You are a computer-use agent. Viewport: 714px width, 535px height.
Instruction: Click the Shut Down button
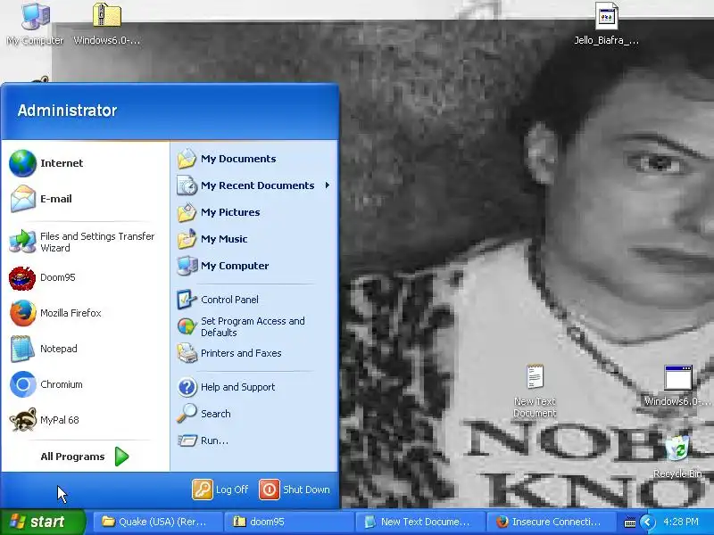[x=295, y=490]
